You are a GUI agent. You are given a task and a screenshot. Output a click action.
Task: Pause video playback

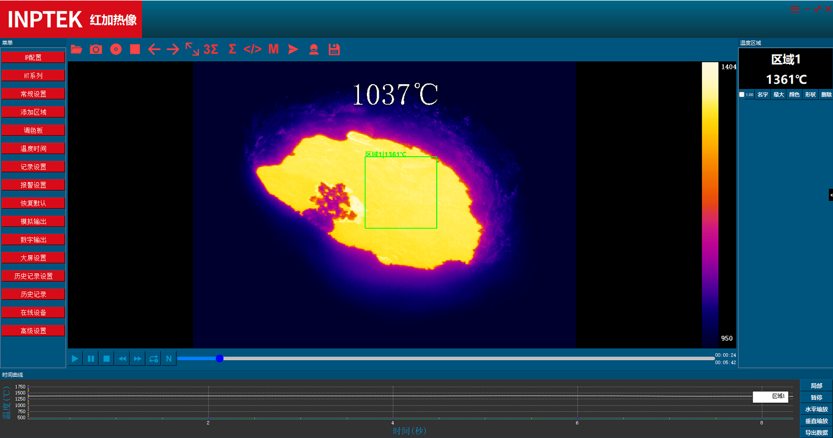point(91,359)
